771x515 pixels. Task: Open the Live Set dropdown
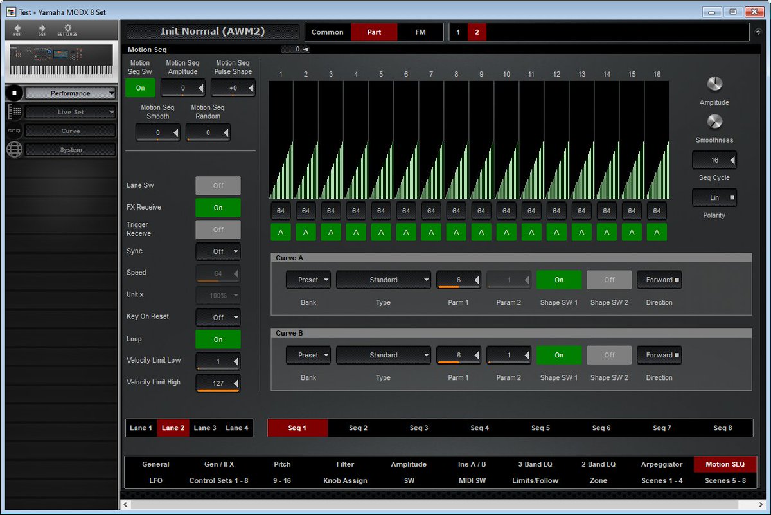pyautogui.click(x=71, y=112)
